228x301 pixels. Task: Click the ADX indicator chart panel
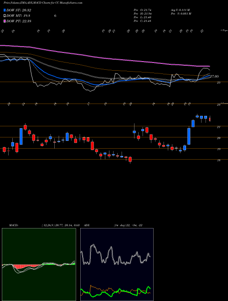click(117, 265)
